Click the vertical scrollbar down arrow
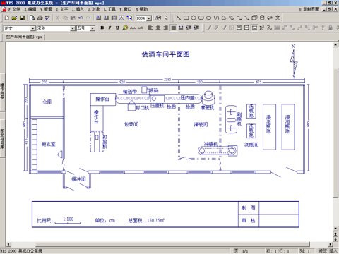Screen dimensions: 339x254 [336, 229]
